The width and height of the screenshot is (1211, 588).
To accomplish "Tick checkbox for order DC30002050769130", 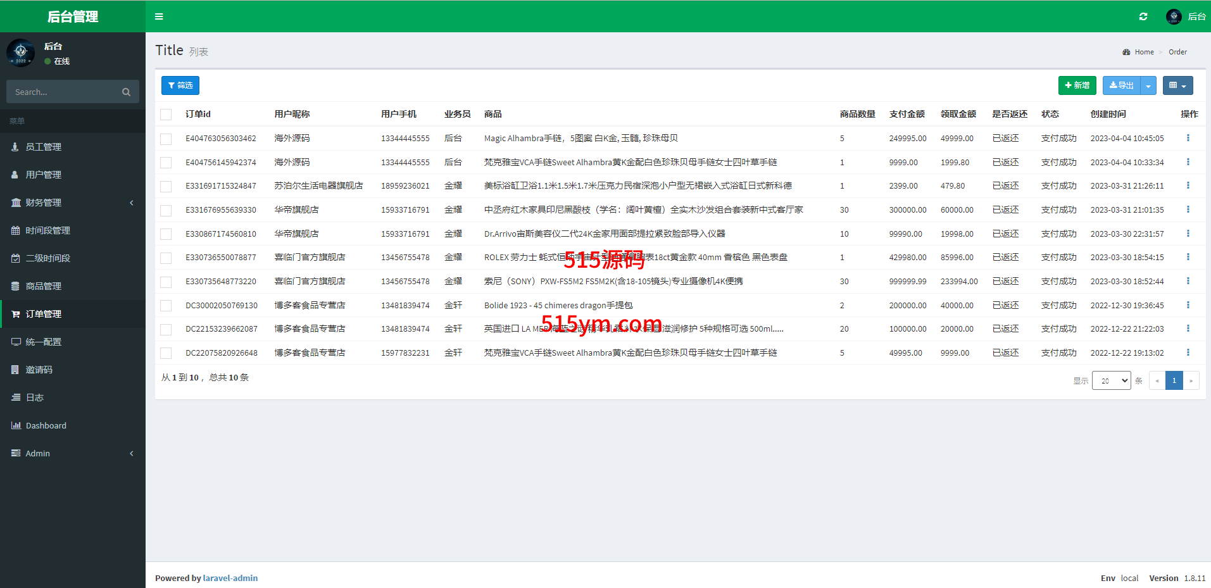I will 166,306.
